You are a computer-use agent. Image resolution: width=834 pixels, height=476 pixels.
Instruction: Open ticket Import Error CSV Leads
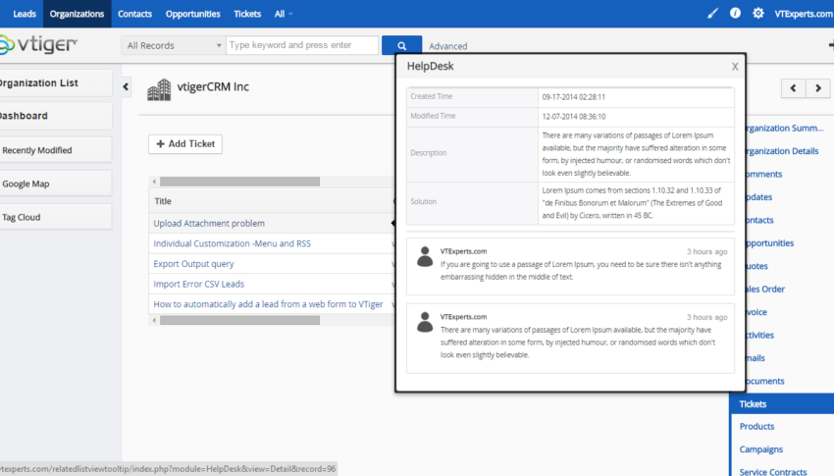pyautogui.click(x=199, y=284)
